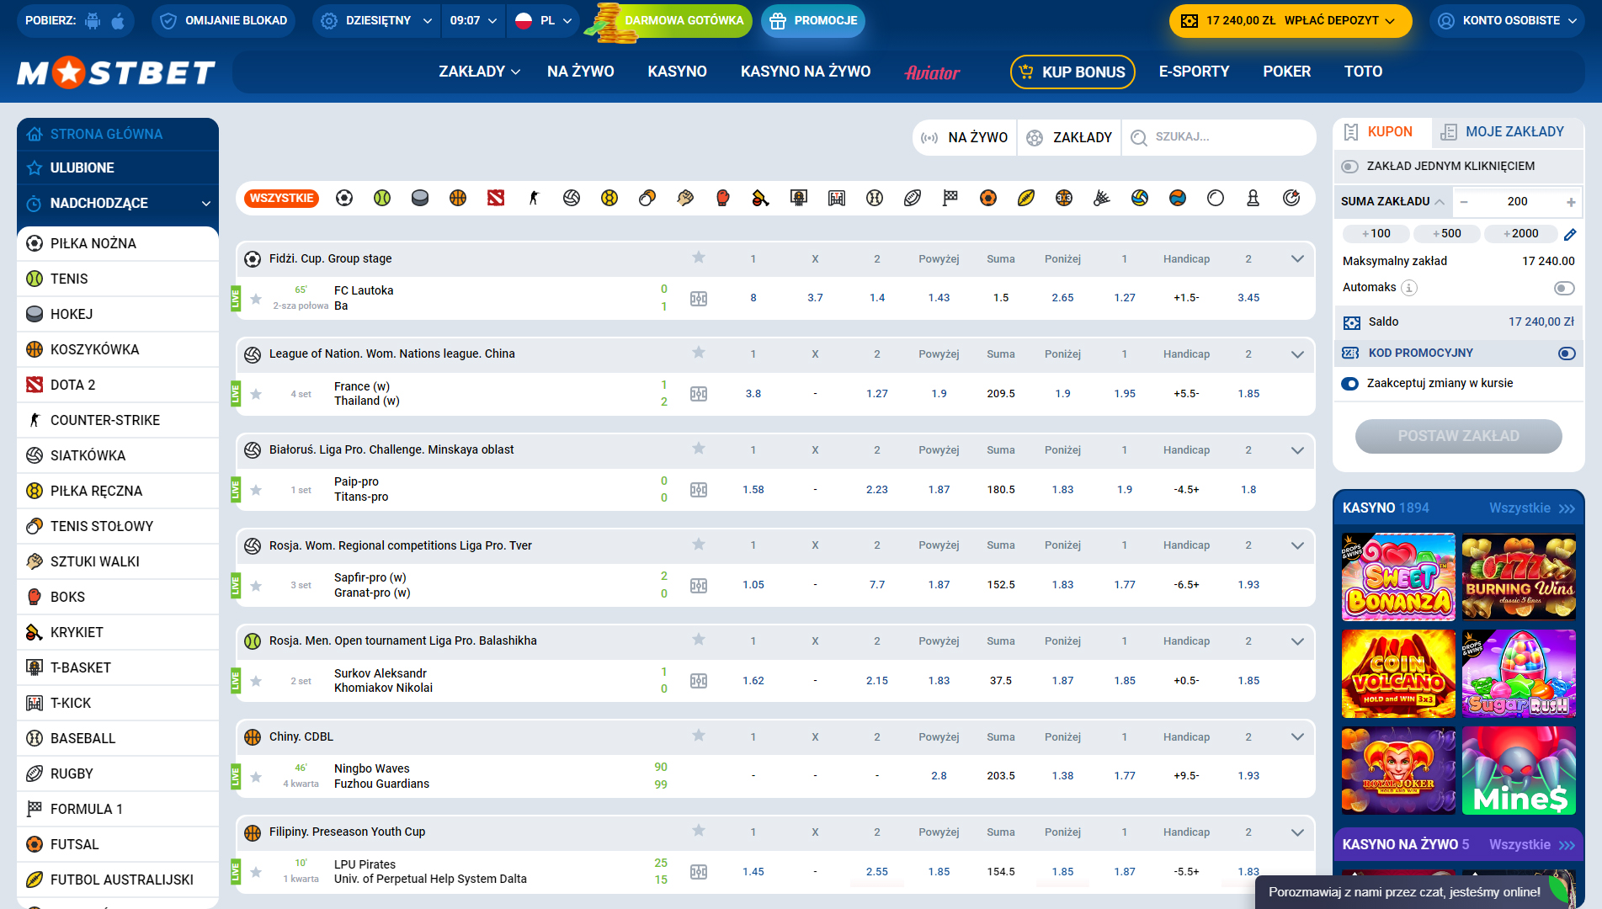The height and width of the screenshot is (909, 1602).
Task: Add +500 to the stake
Action: tap(1446, 234)
